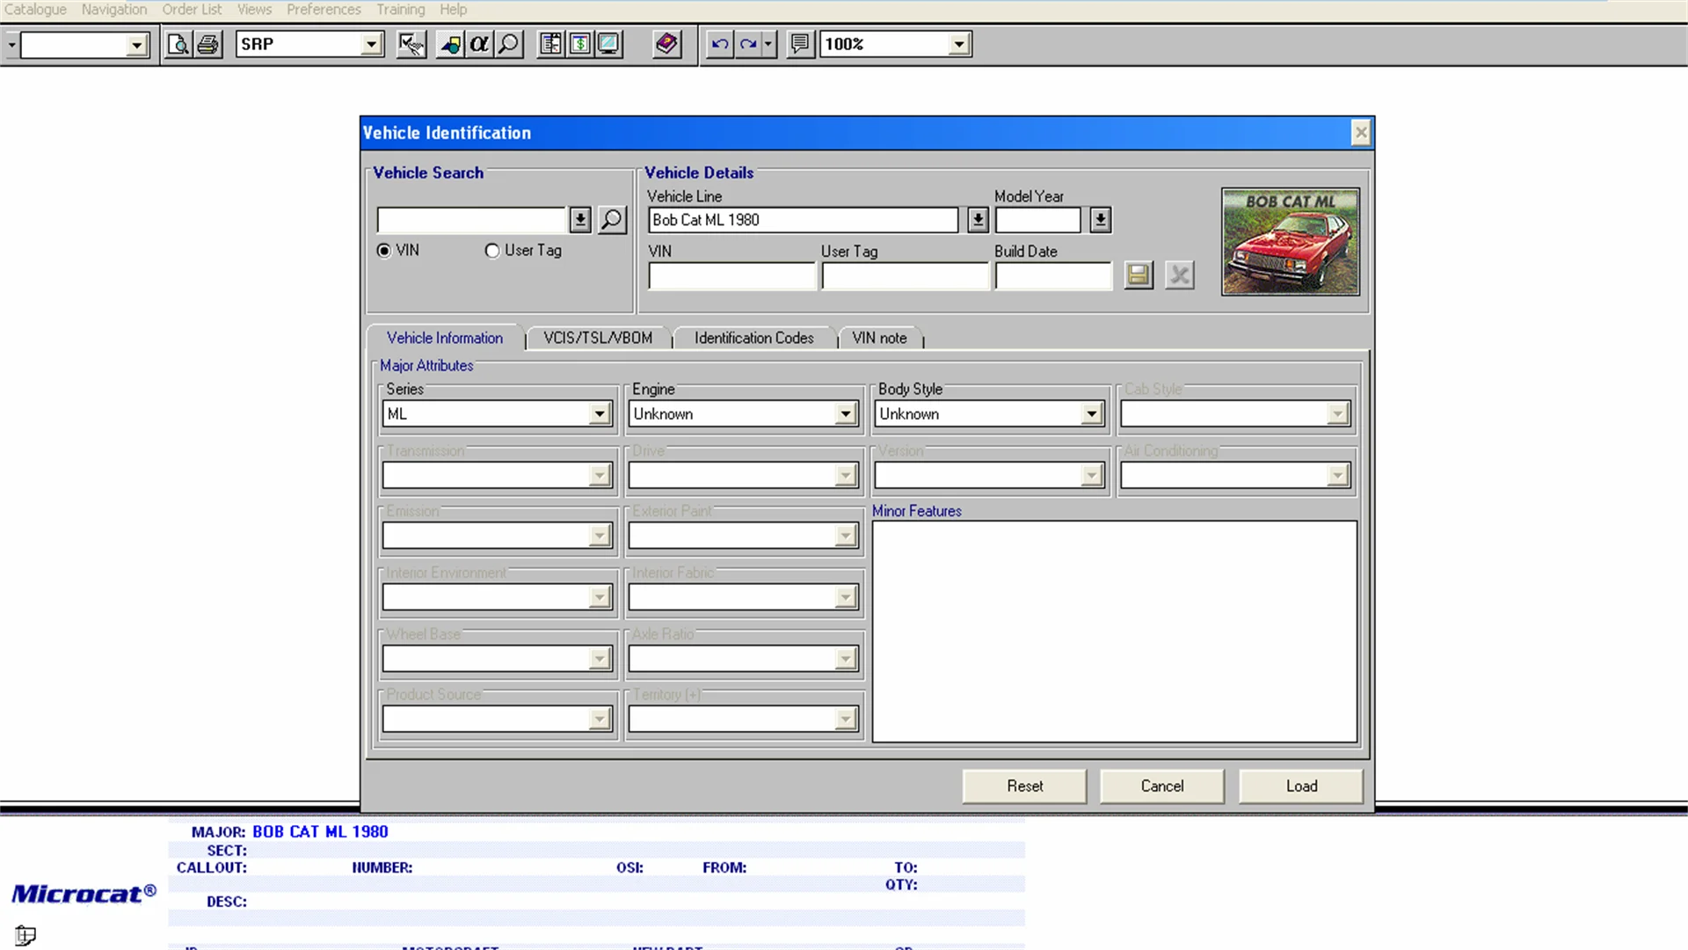Click the undo arrow icon
The height and width of the screenshot is (950, 1688).
point(719,44)
